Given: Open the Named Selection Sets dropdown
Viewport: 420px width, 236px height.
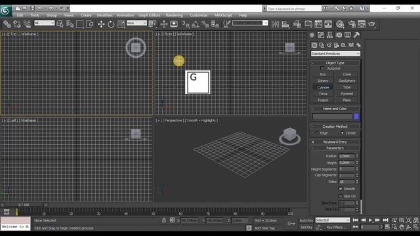Looking at the screenshot, I should 250,24.
